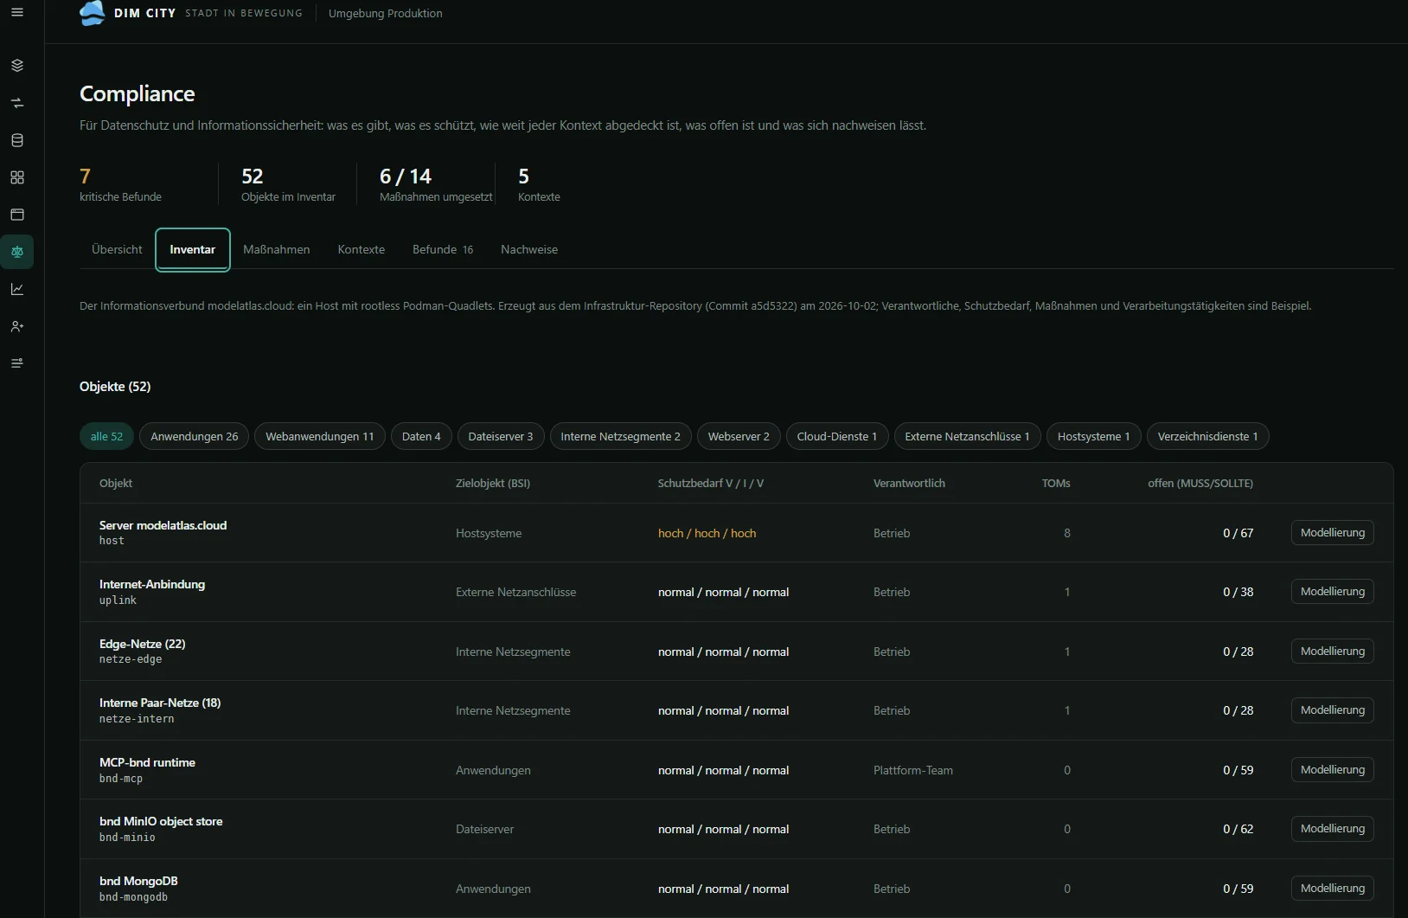Filter by Cloud-Dienste 1 chip

[x=837, y=436]
